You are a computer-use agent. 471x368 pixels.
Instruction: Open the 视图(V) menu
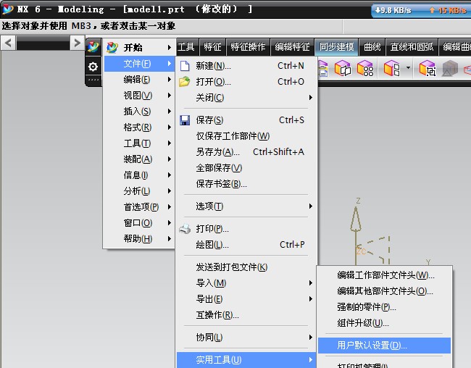[x=139, y=96]
